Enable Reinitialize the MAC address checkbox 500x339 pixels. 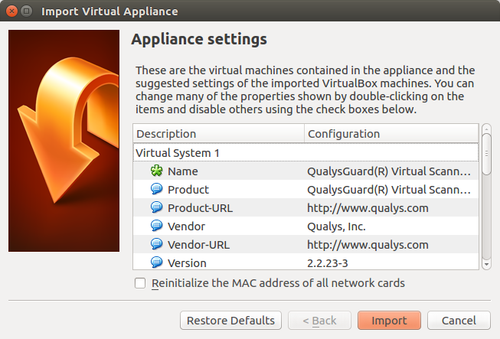[140, 283]
